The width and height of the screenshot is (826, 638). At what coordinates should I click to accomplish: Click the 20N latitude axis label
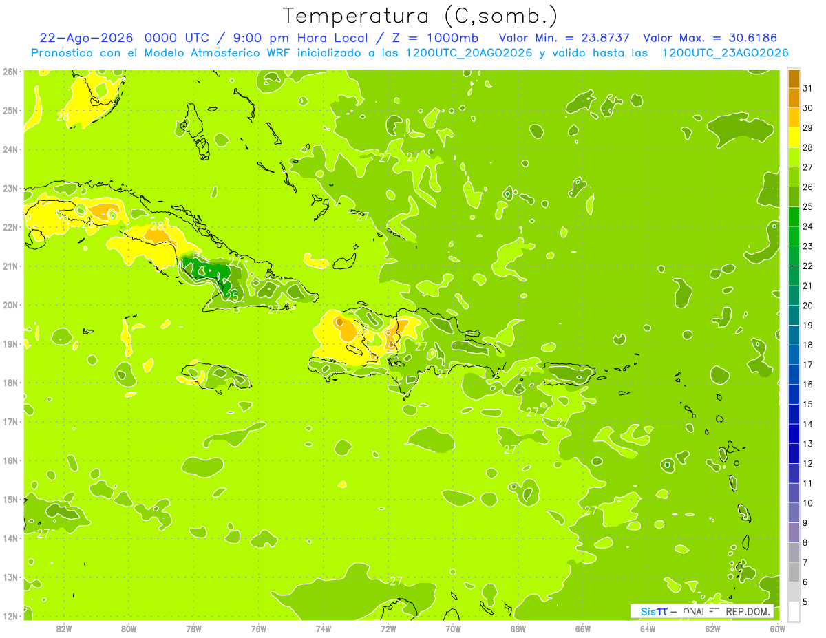(10, 305)
